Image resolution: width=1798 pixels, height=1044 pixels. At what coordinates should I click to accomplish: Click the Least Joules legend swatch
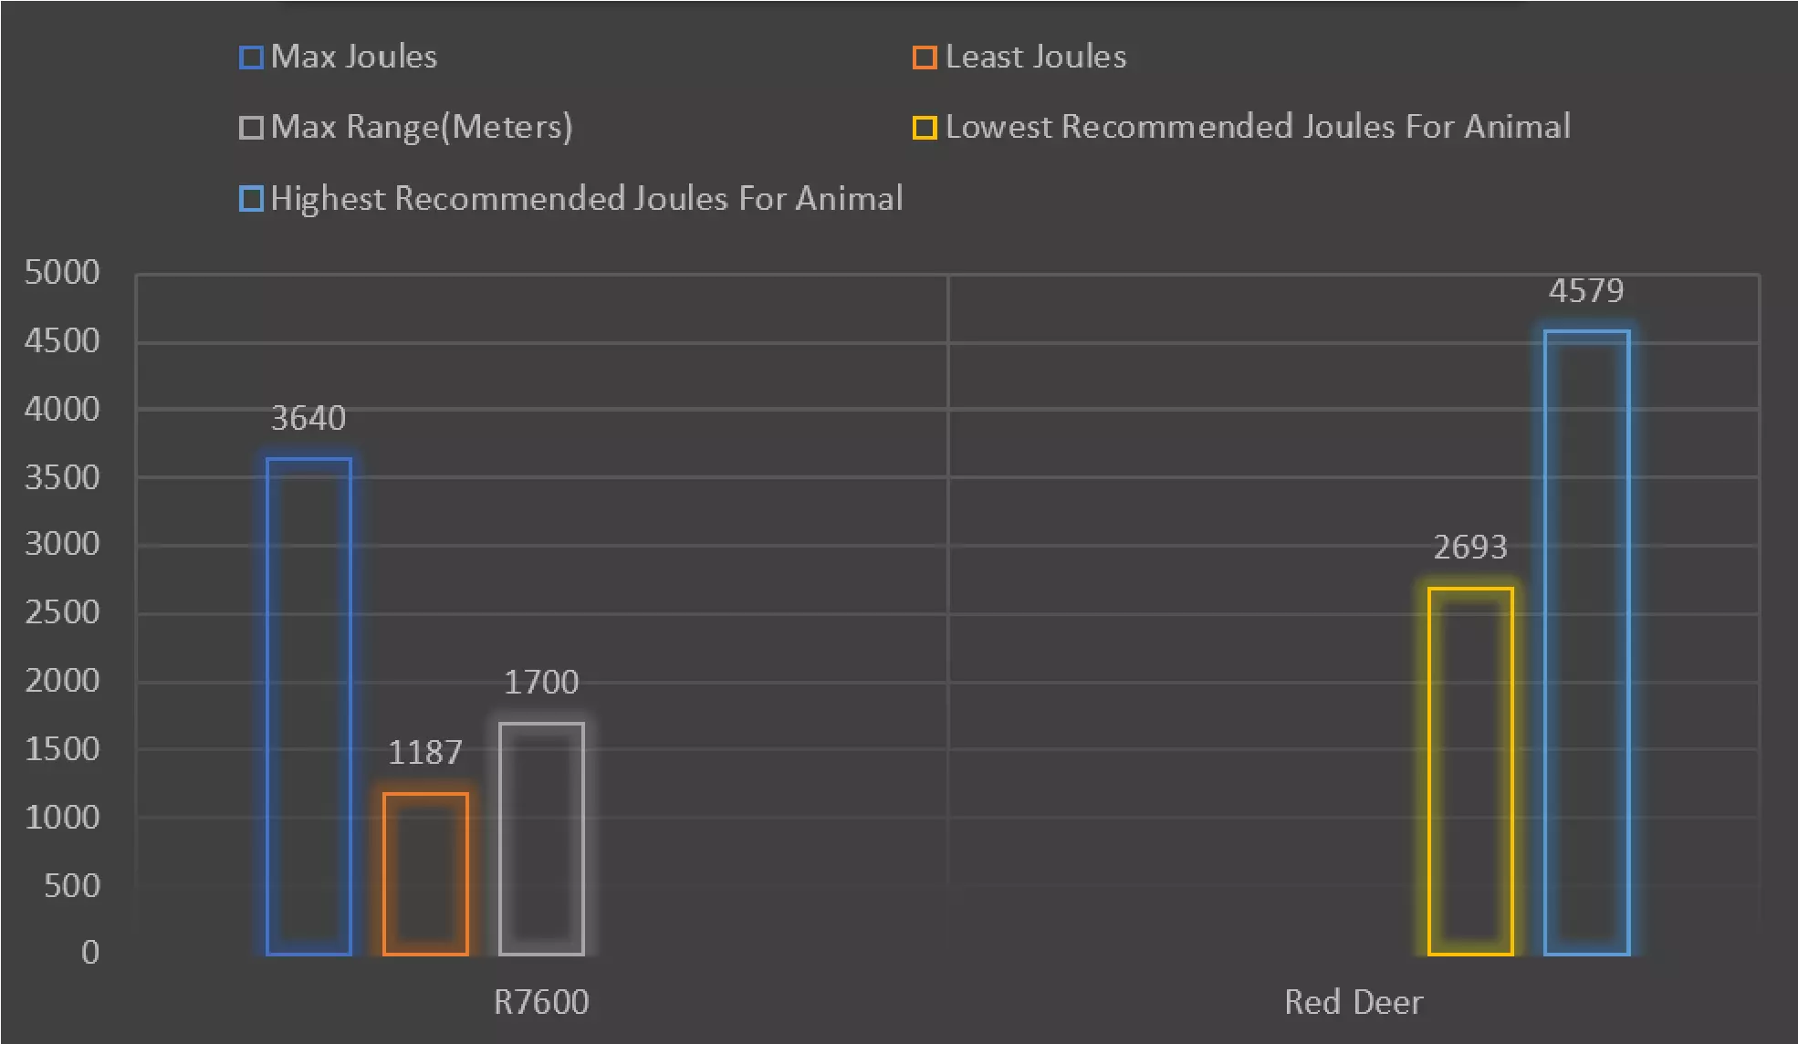point(925,57)
